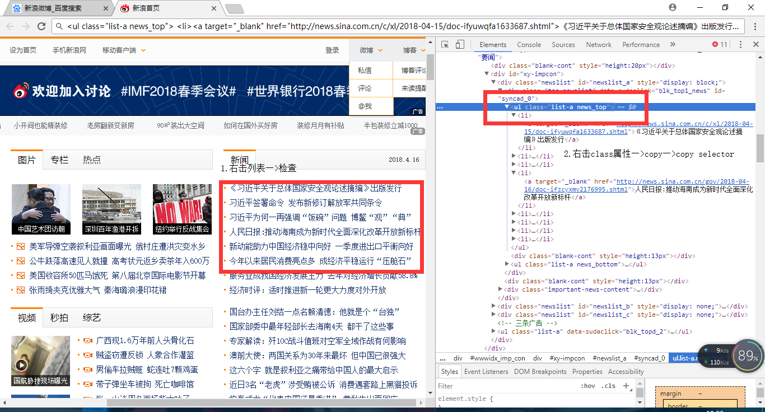Open the Event Listeners pane tab
The height and width of the screenshot is (412, 765).
pyautogui.click(x=486, y=372)
